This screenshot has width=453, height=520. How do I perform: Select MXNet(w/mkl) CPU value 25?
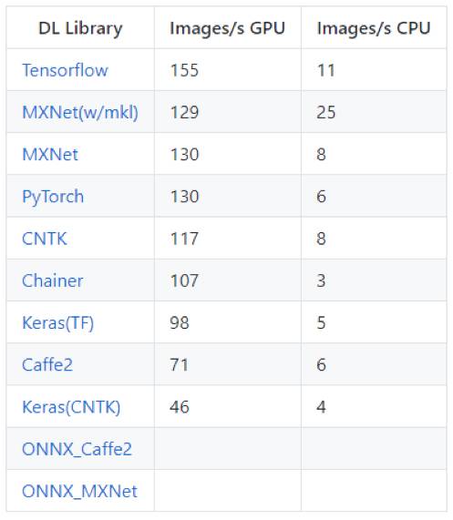(326, 112)
